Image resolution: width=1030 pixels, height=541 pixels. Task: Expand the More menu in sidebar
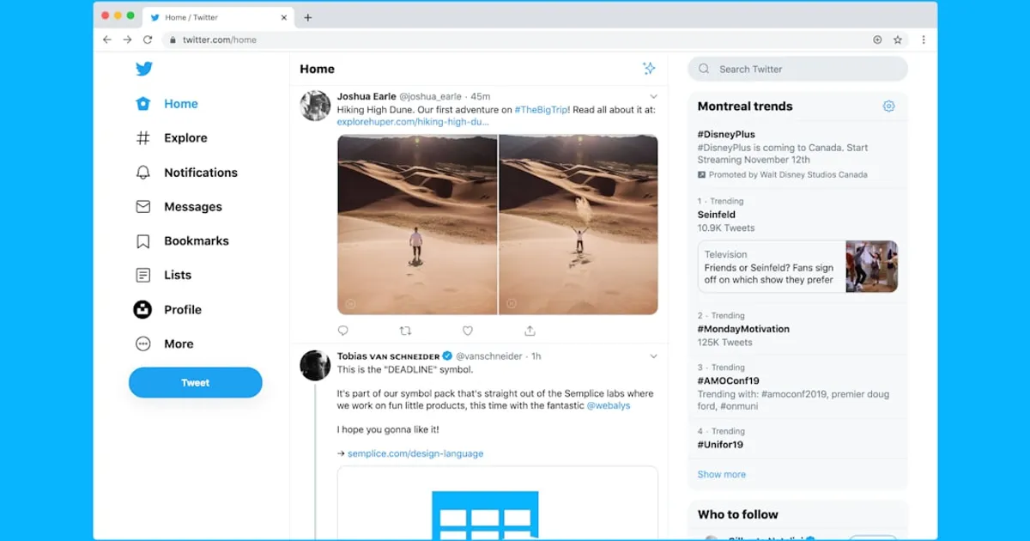[x=142, y=343]
